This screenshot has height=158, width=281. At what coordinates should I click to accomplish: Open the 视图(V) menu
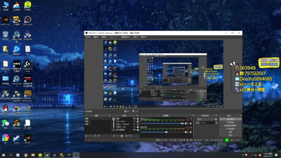tap(104, 37)
